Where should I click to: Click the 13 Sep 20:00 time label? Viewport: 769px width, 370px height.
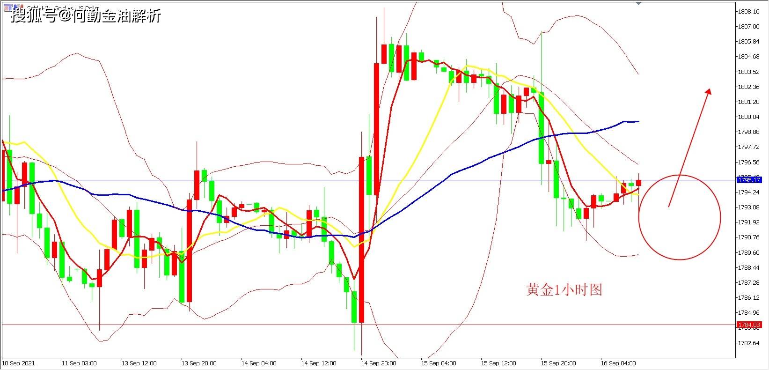(x=199, y=363)
